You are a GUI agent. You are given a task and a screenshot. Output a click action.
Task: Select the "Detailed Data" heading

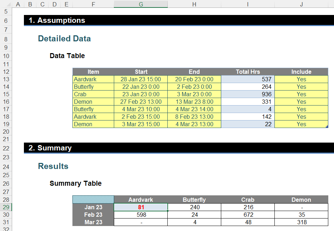pyautogui.click(x=64, y=38)
